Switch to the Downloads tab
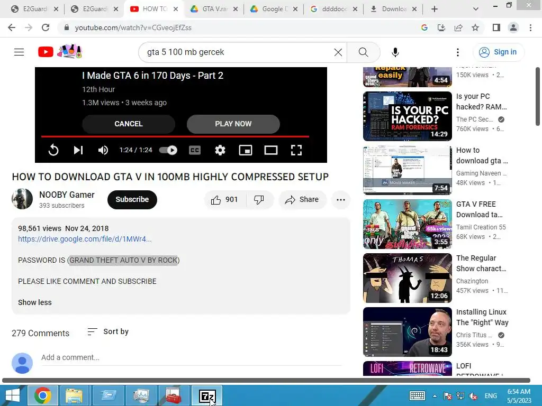The height and width of the screenshot is (406, 542). [394, 9]
